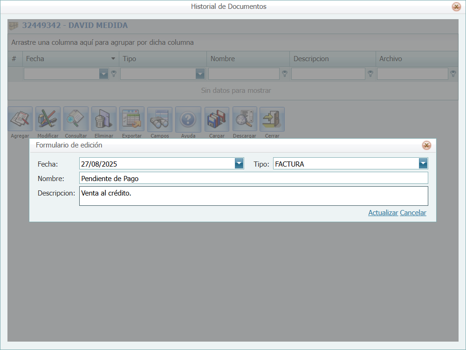
Task: Open Campos binoculars icon
Action: click(160, 119)
